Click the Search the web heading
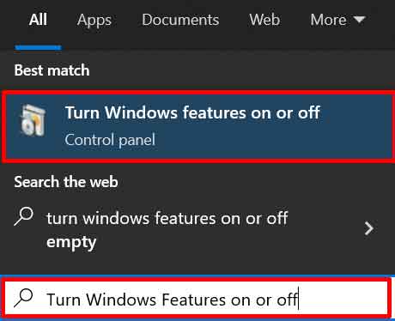Image resolution: width=395 pixels, height=321 pixels. [x=66, y=182]
